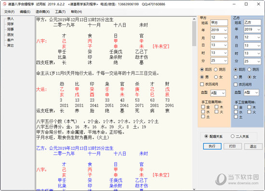Click the 甲方 name input field
The width and height of the screenshot is (265, 191).
[219, 23]
